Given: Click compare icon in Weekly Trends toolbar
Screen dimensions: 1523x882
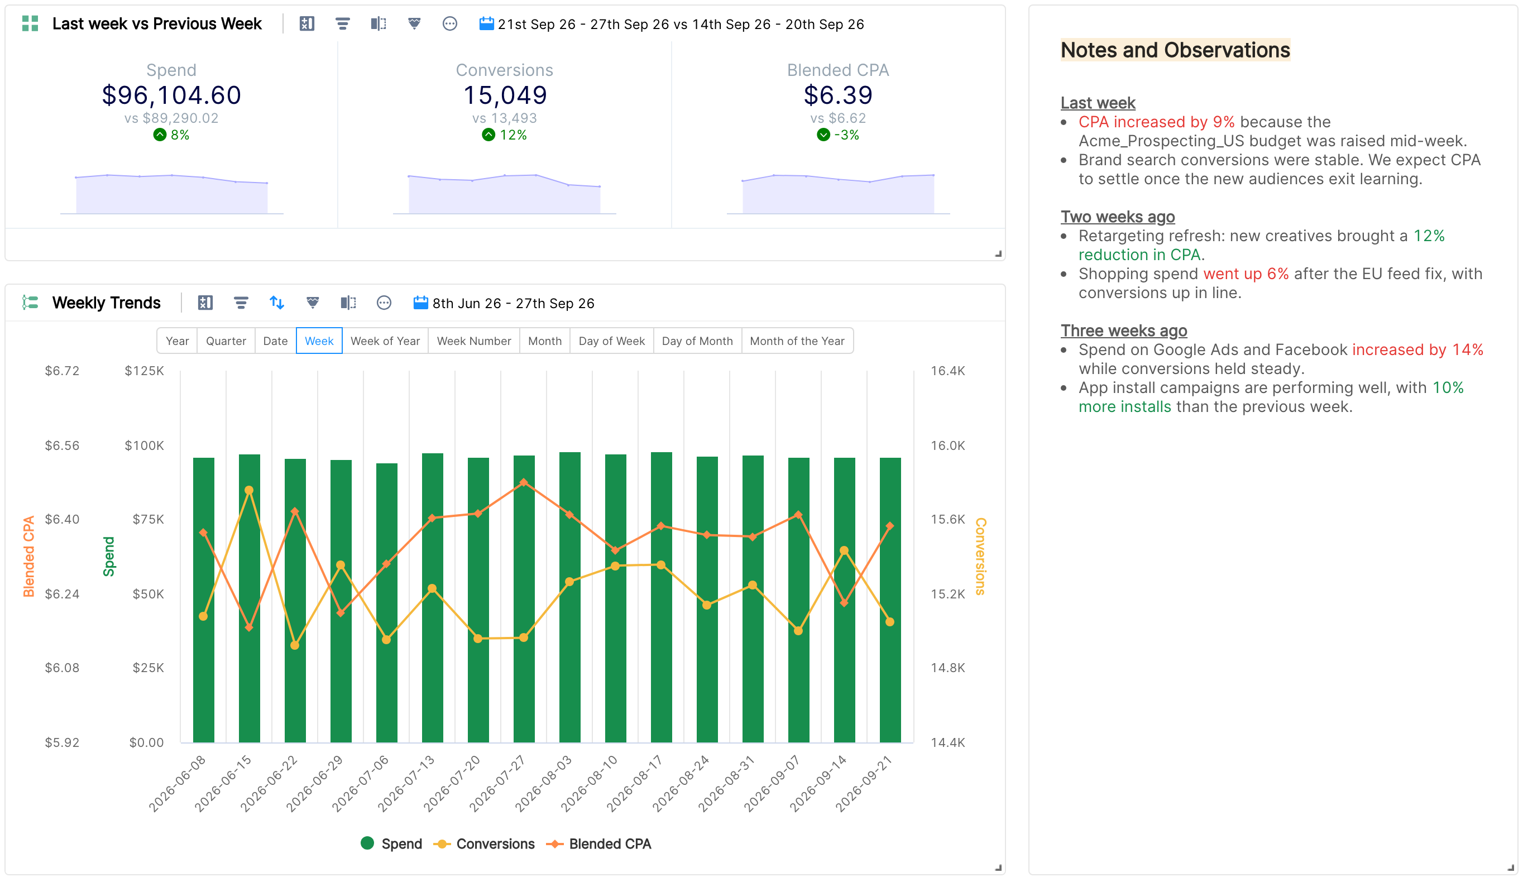Looking at the screenshot, I should point(348,303).
